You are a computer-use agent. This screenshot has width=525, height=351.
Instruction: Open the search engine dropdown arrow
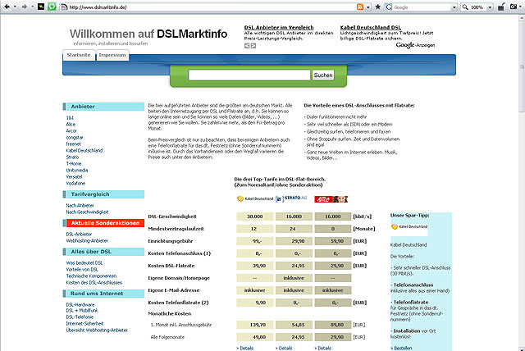click(454, 7)
